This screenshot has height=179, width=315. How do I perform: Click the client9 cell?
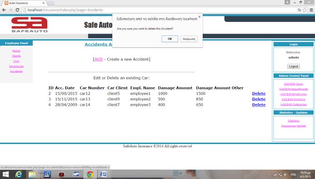coord(114,99)
